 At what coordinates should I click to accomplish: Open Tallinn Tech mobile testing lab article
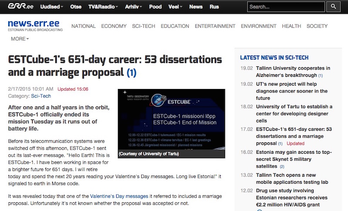(292, 178)
